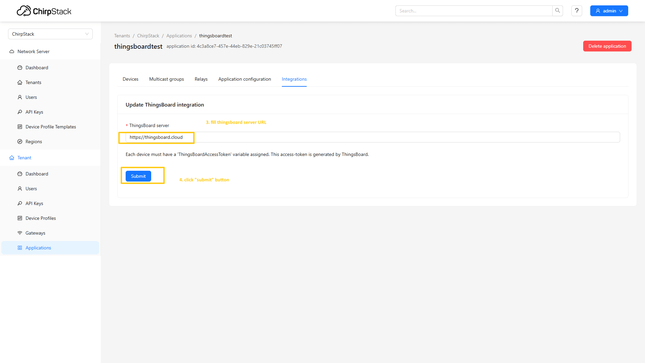
Task: Click the ChirpStack logo
Action: pyautogui.click(x=44, y=11)
